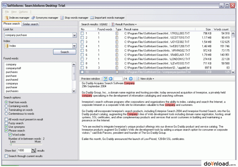Enable All words must present in result
This screenshot has height=167, width=238.
tap(6, 119)
